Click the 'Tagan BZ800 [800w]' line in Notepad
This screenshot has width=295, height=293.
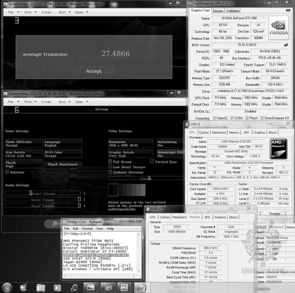click(x=82, y=262)
